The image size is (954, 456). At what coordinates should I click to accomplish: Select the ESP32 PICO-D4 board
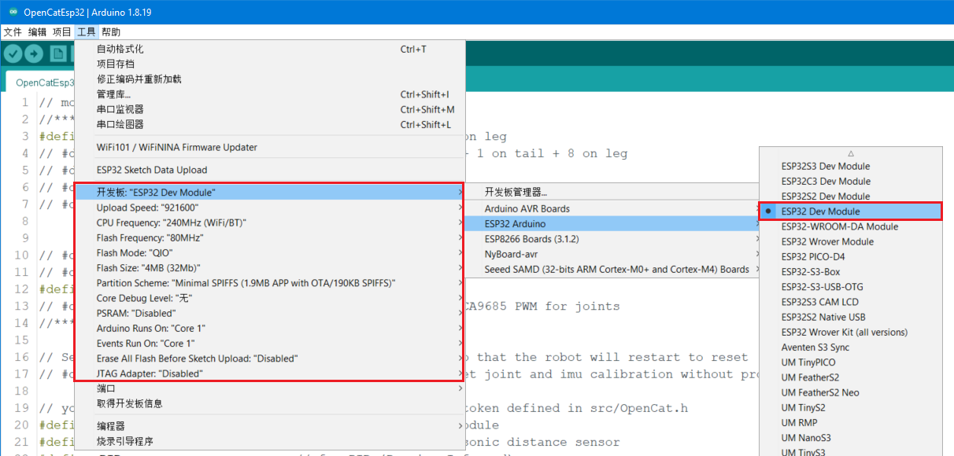click(x=851, y=256)
